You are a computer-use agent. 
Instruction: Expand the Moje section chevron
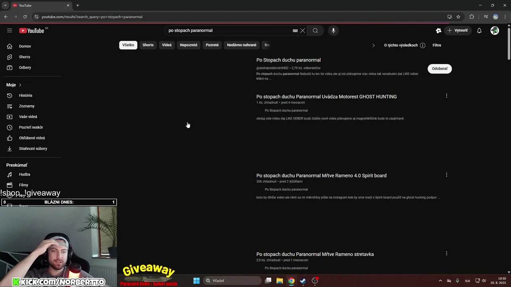click(20, 85)
